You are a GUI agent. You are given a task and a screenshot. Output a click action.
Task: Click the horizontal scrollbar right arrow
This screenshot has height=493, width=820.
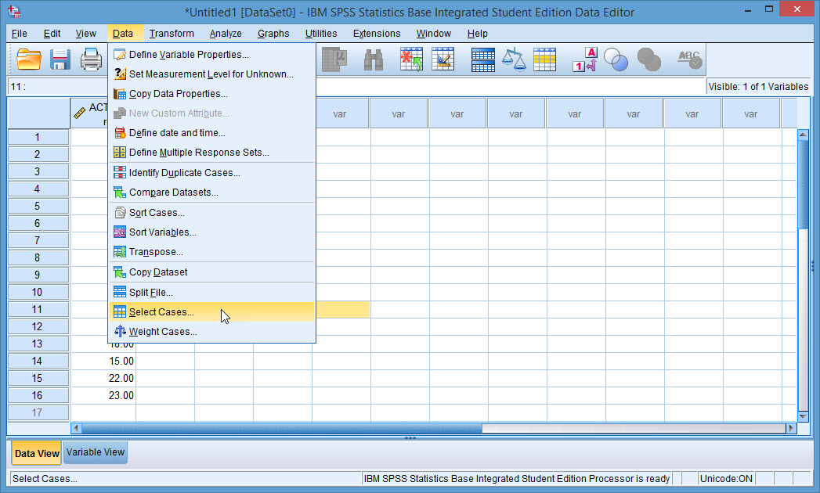click(791, 428)
